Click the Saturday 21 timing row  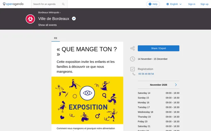[x=159, y=126]
